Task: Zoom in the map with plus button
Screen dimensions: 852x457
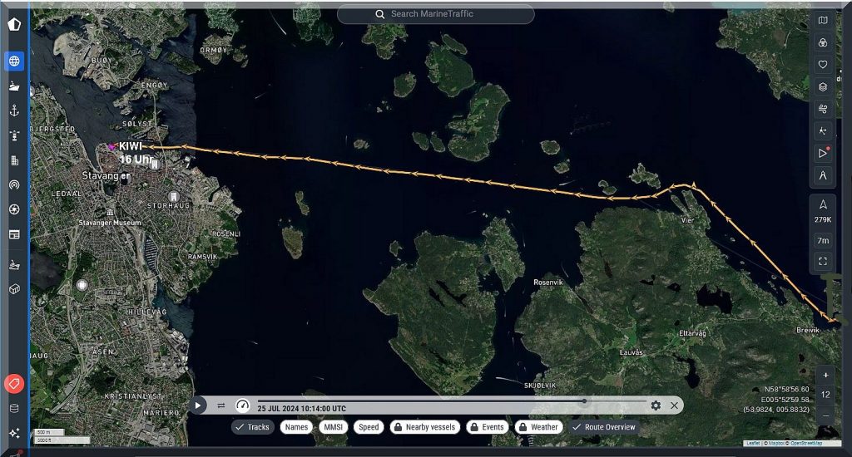Action: coord(824,375)
